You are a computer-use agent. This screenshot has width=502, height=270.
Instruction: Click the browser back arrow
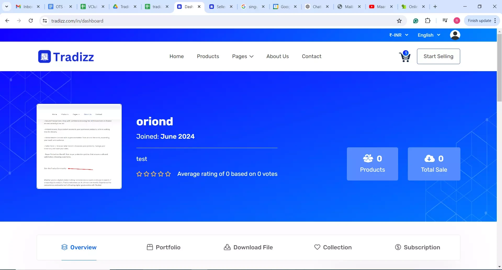[x=7, y=21]
